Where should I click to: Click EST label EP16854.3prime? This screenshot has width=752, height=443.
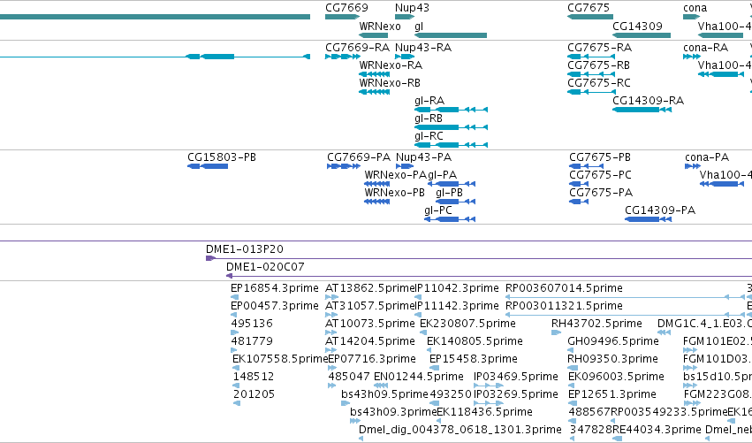pos(275,288)
